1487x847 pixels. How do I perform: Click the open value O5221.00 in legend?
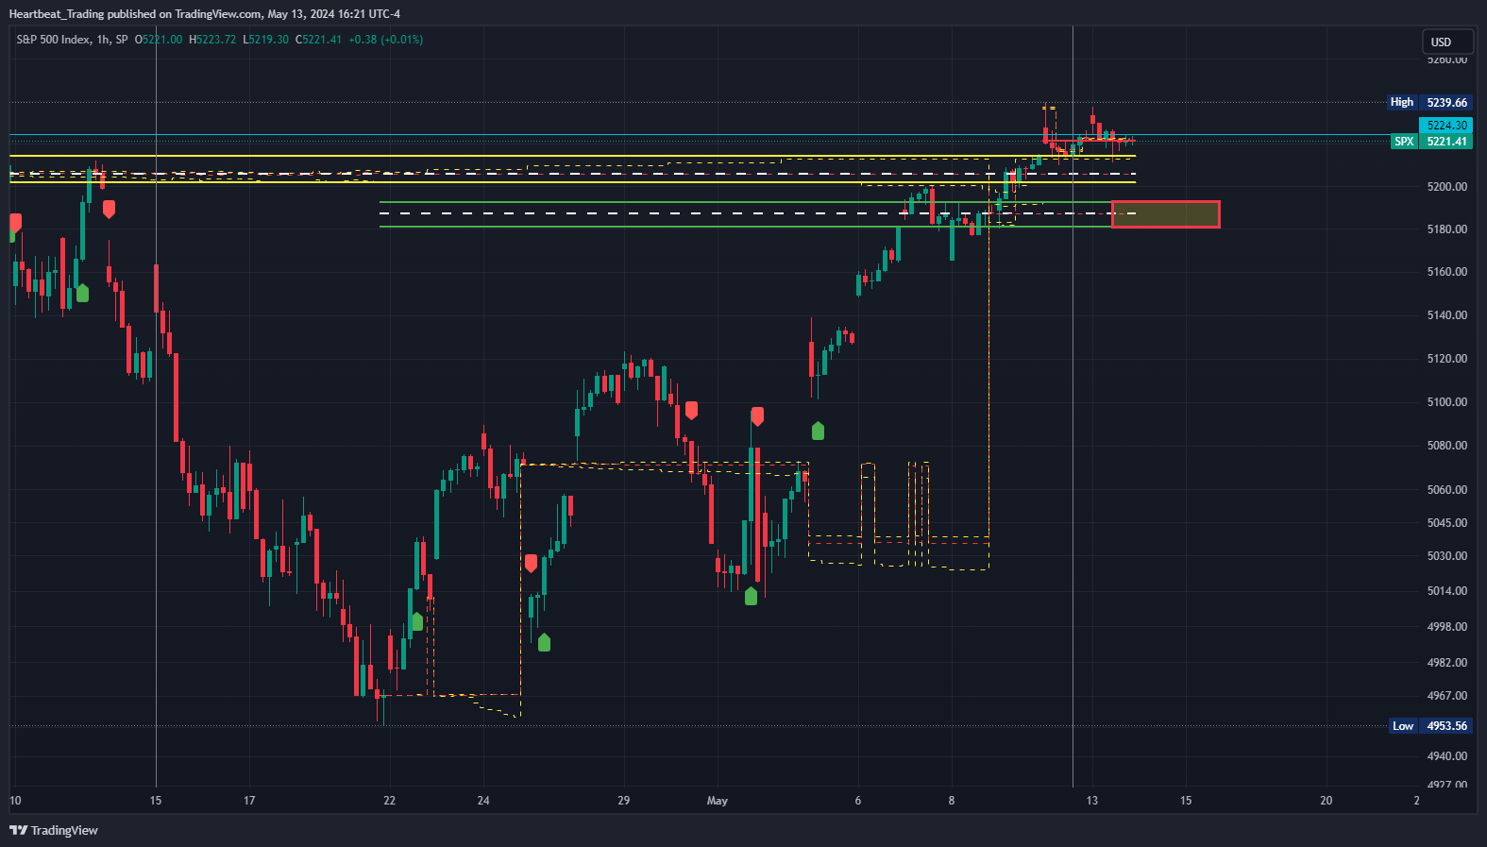[159, 40]
